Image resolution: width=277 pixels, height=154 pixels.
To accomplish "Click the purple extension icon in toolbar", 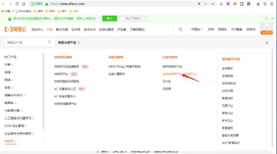I will (228, 4).
